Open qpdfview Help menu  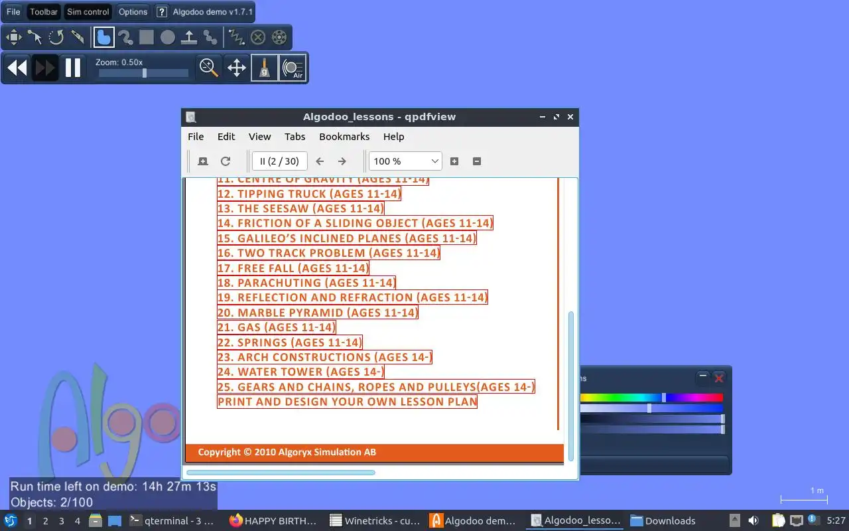[x=393, y=137]
